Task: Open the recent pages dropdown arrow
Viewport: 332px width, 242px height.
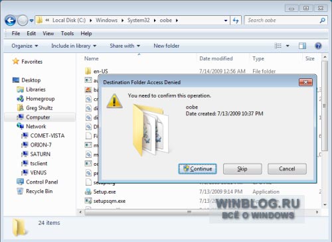Action: point(31,21)
